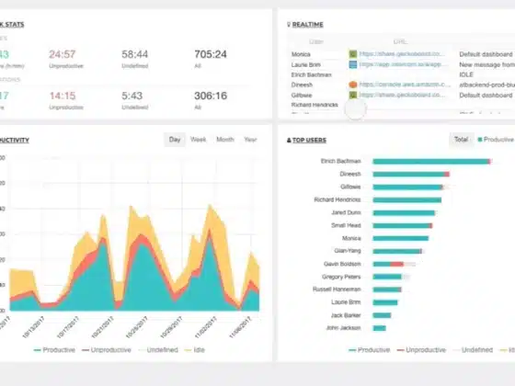Click the 11/02/2017 date label on chart
The image size is (515, 386).
tap(206, 327)
